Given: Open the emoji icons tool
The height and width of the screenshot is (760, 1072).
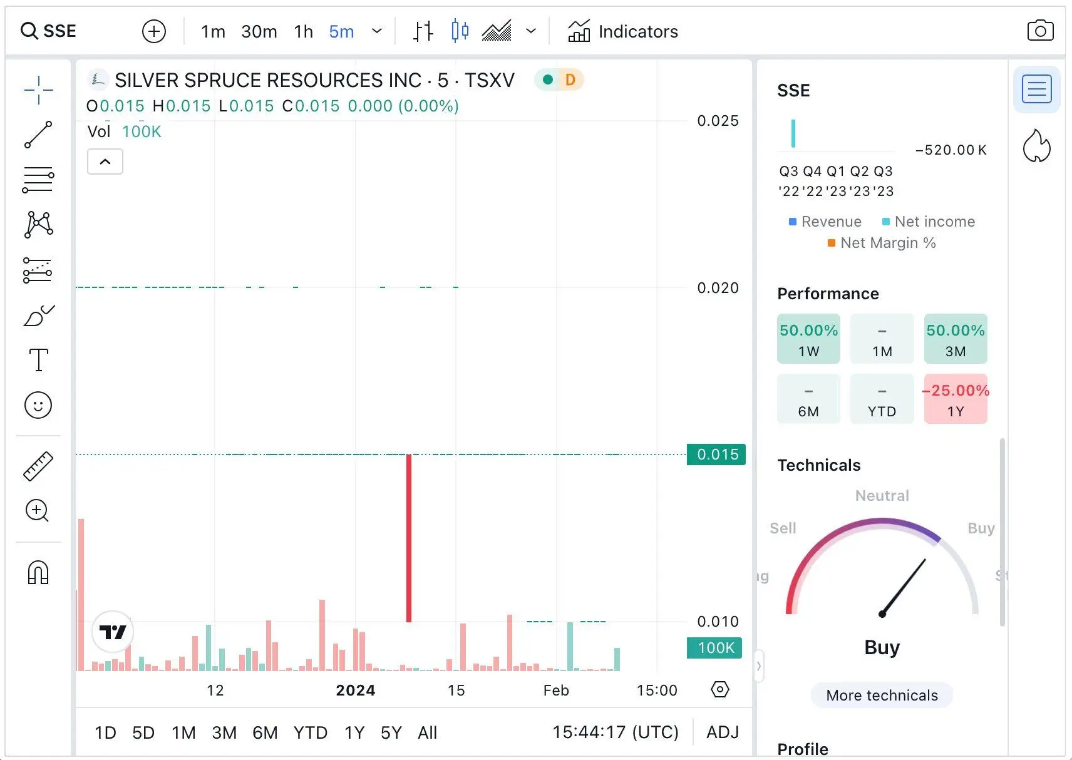Looking at the screenshot, I should point(38,405).
